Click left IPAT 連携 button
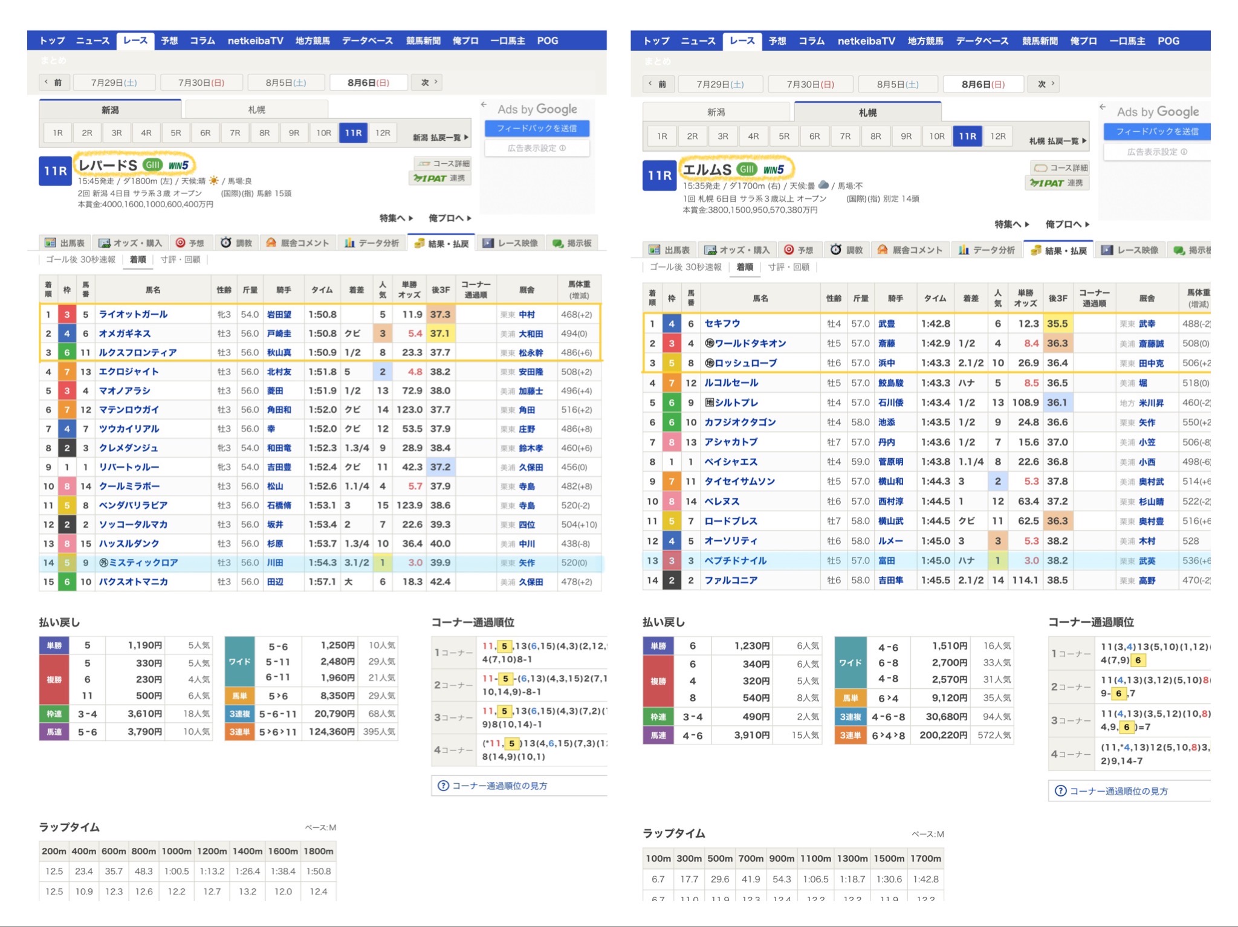The image size is (1238, 927). [440, 178]
